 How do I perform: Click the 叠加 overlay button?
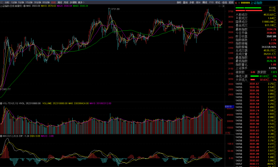pyautogui.click(x=185, y=3)
